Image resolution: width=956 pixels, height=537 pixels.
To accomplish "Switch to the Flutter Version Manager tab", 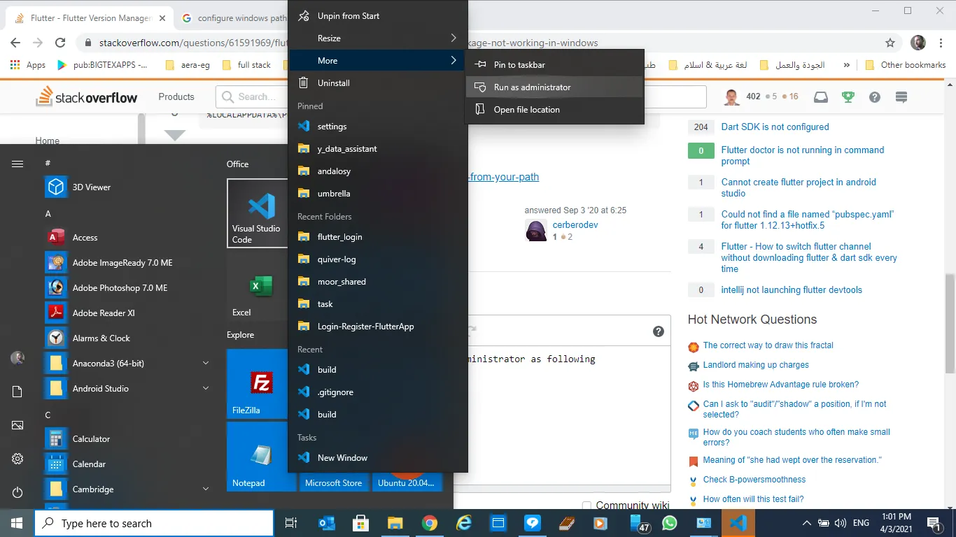I will pyautogui.click(x=90, y=18).
